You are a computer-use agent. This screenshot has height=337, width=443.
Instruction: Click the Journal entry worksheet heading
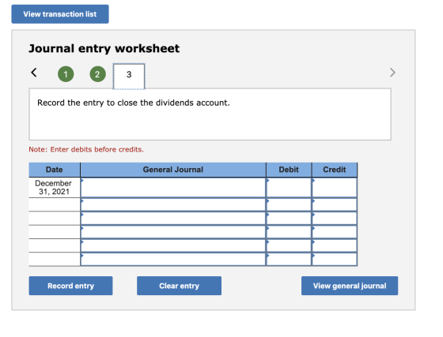[104, 48]
